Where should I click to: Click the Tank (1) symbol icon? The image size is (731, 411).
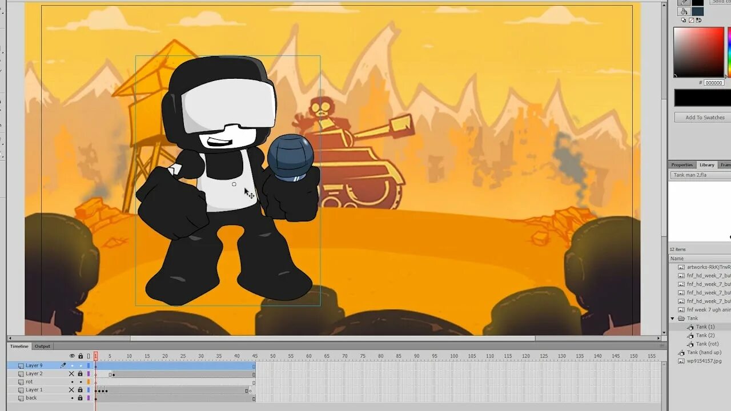click(x=690, y=327)
